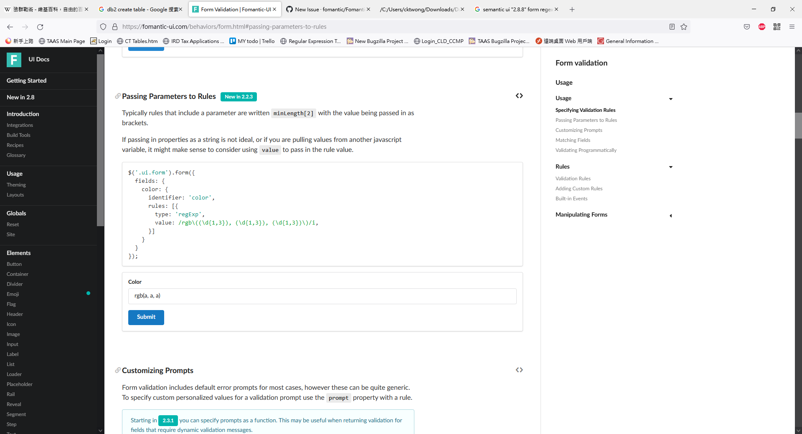
Task: Open the Adblock Plus extension
Action: coord(761,26)
